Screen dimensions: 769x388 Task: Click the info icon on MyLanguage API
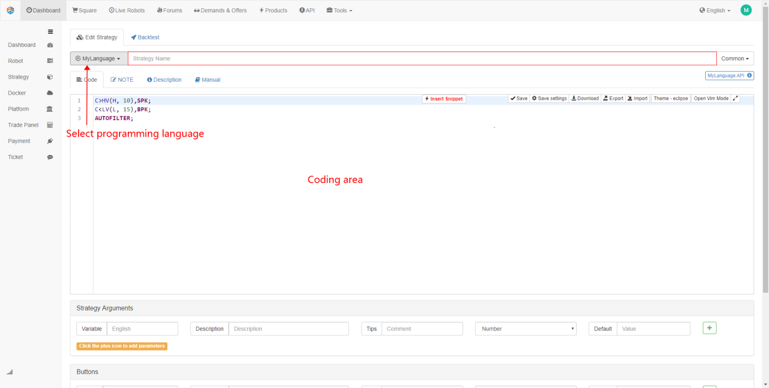[749, 76]
